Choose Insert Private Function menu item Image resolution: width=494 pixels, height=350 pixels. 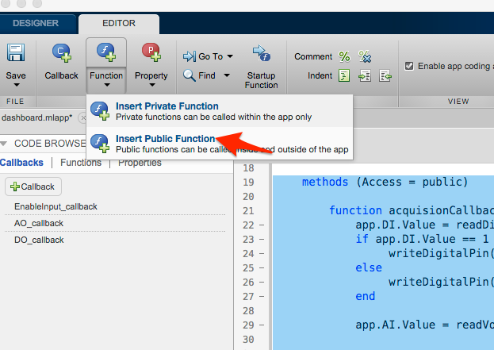click(220, 111)
